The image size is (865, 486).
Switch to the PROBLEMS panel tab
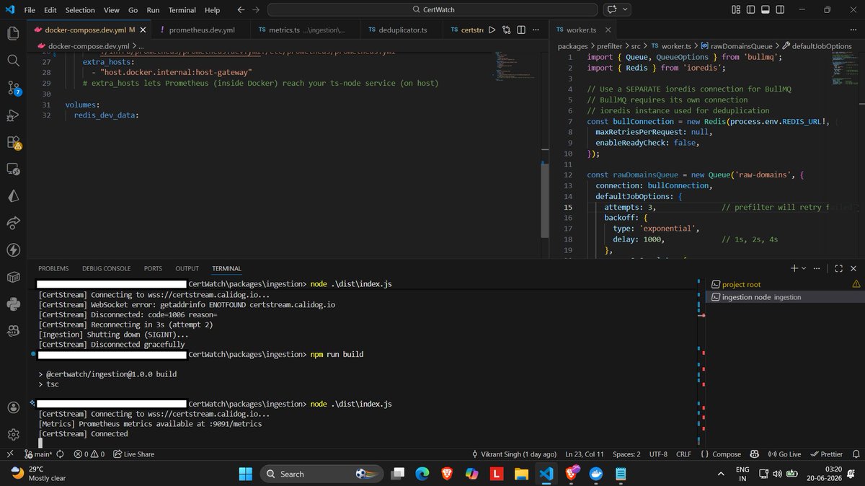(53, 268)
